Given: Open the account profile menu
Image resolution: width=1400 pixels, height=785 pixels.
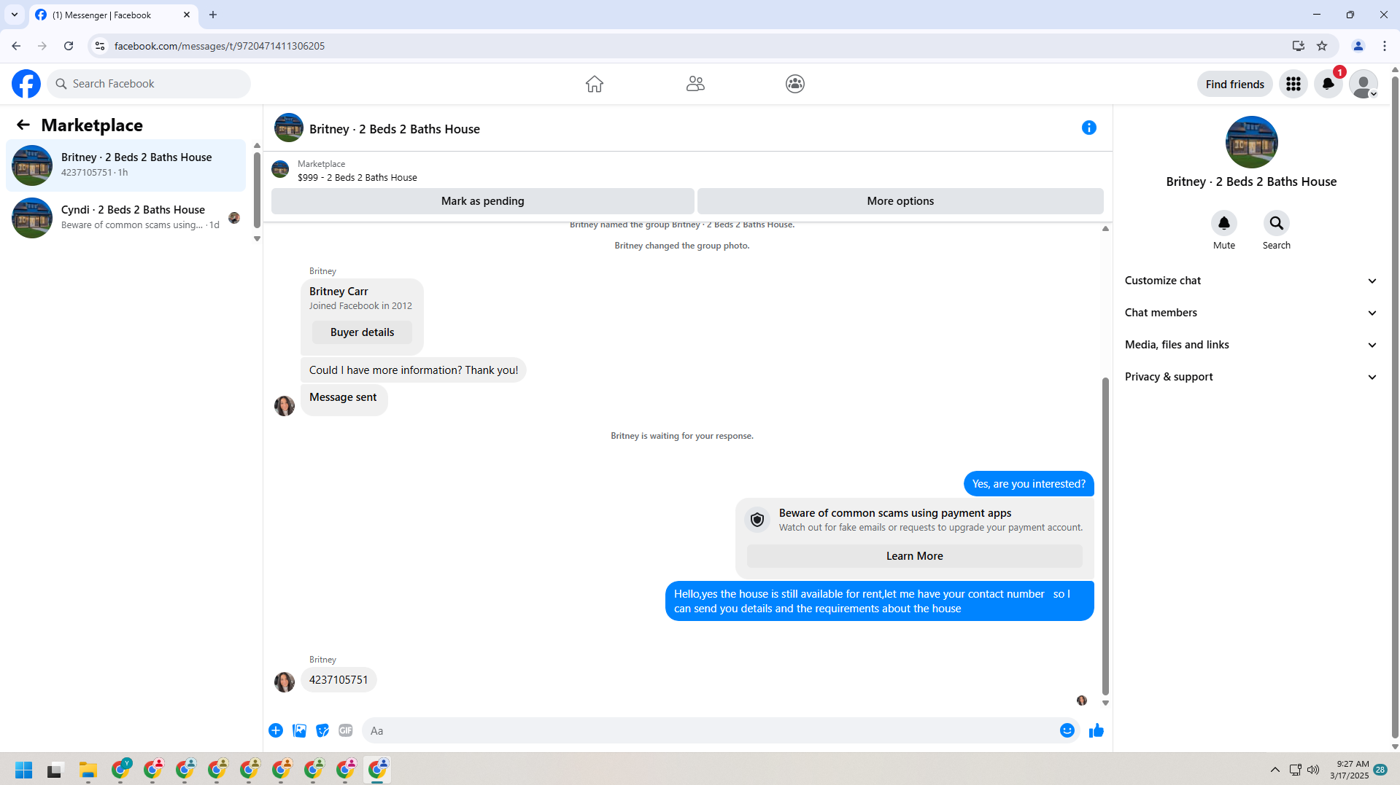Looking at the screenshot, I should 1363,84.
